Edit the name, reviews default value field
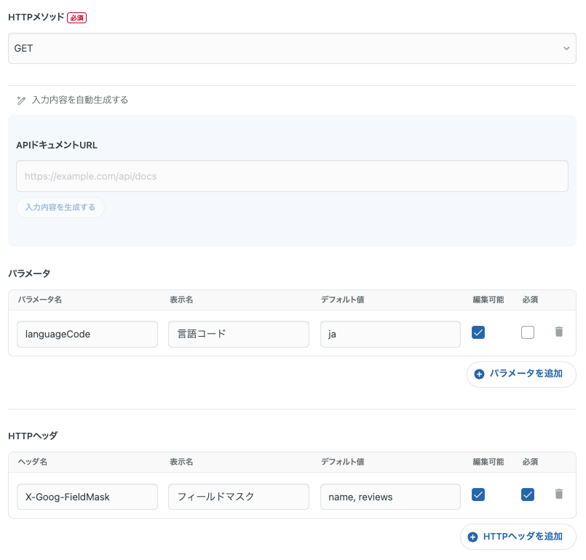Viewport: 586px width, 560px height. coord(389,497)
